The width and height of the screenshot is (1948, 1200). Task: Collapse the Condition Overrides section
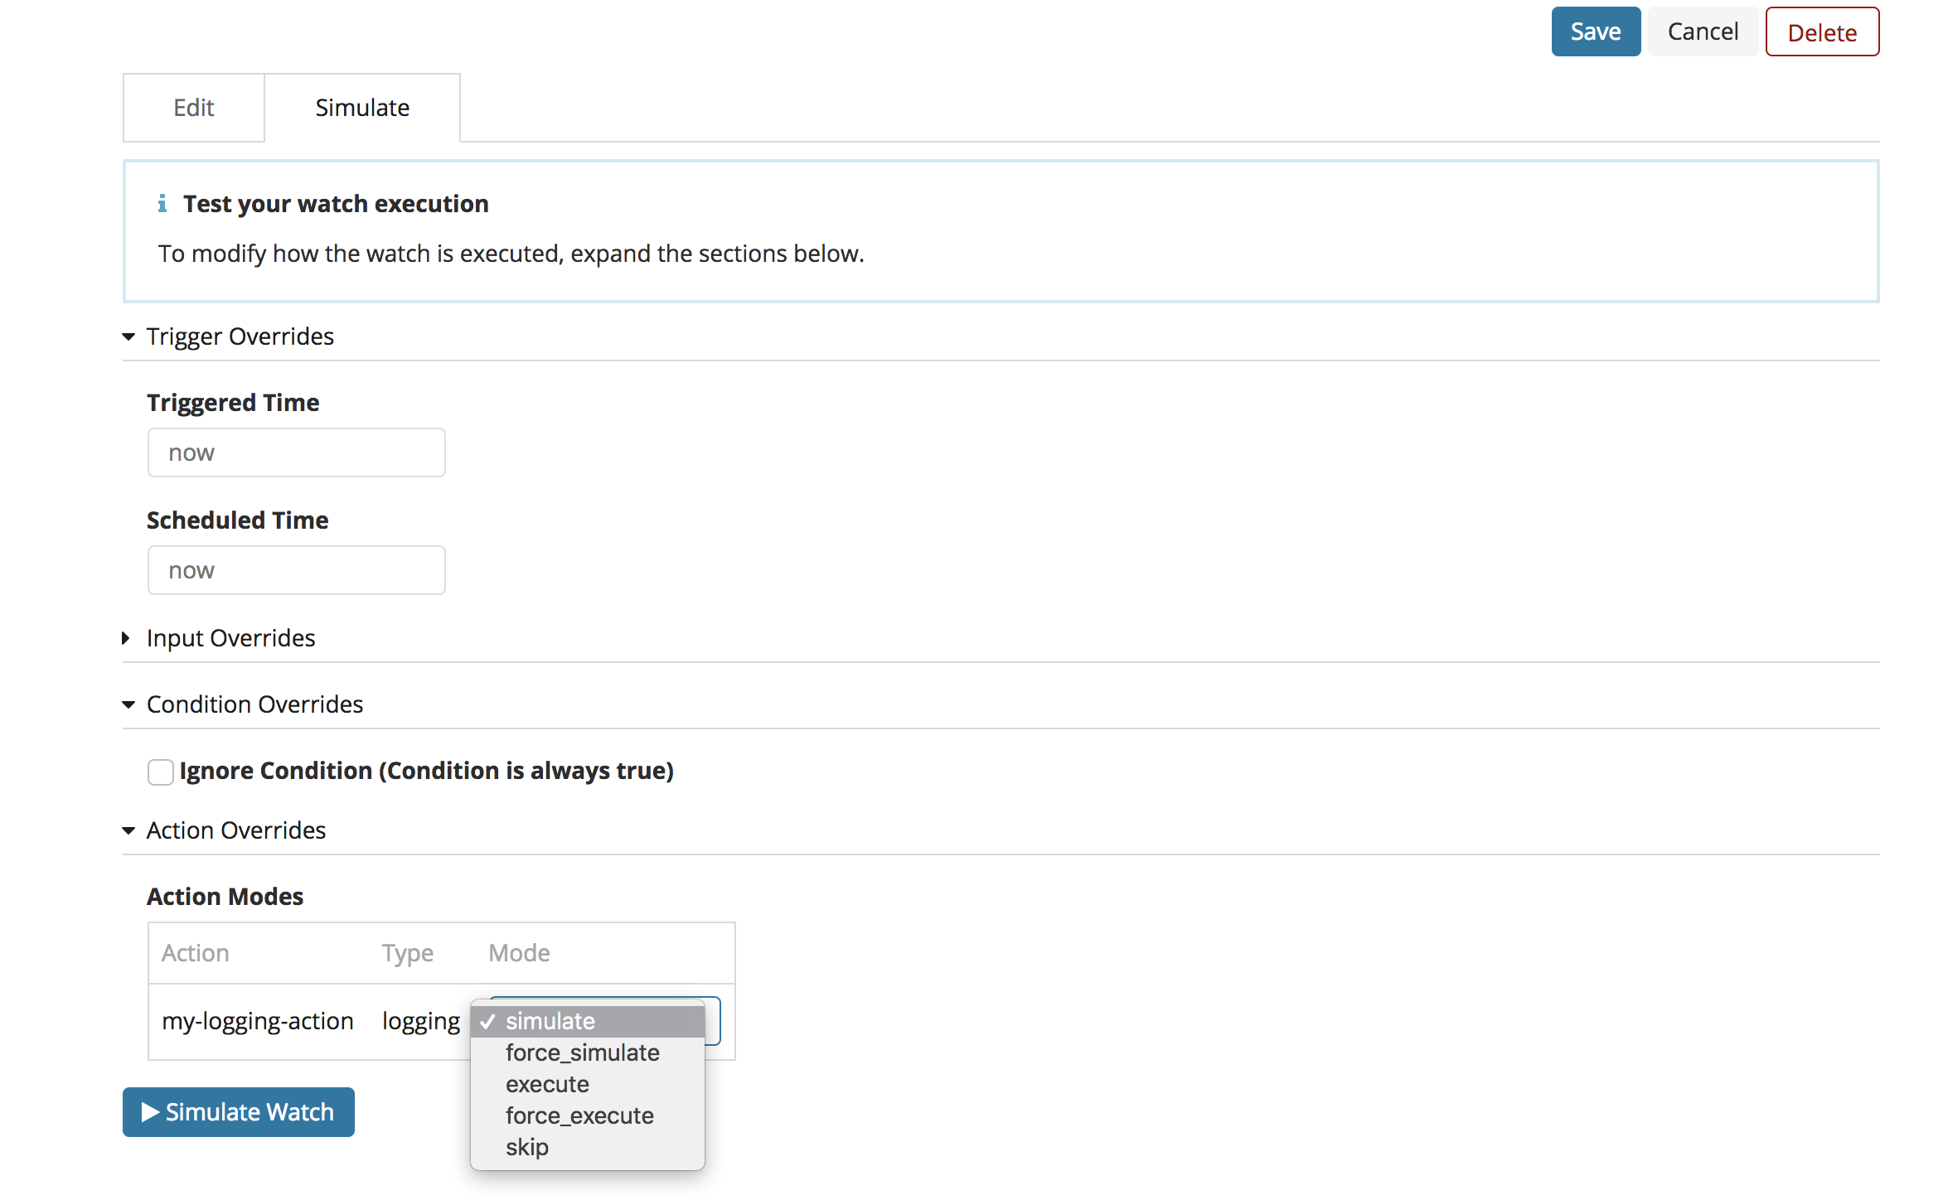(x=128, y=704)
